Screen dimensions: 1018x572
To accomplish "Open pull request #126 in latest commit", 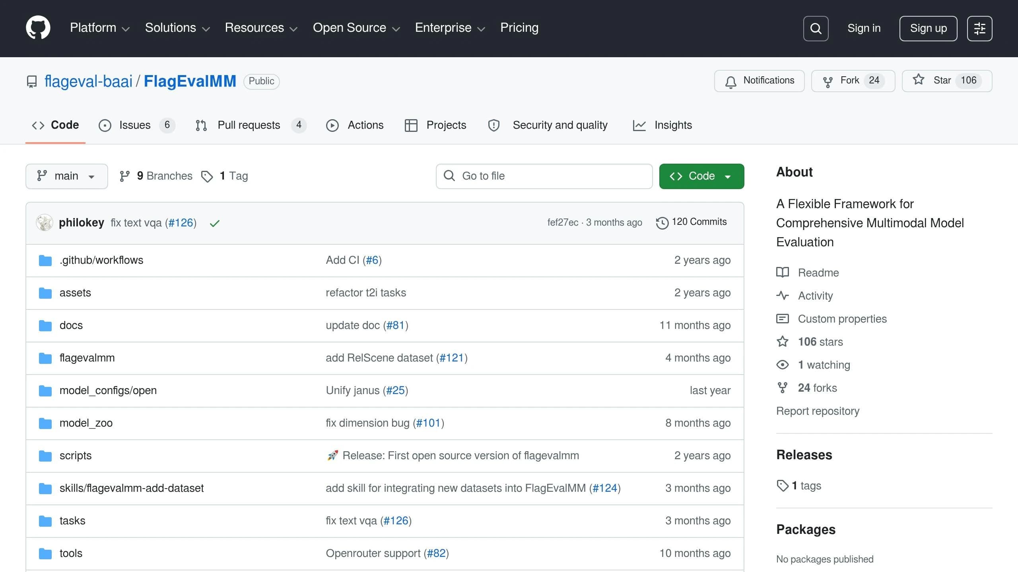I will tap(181, 223).
